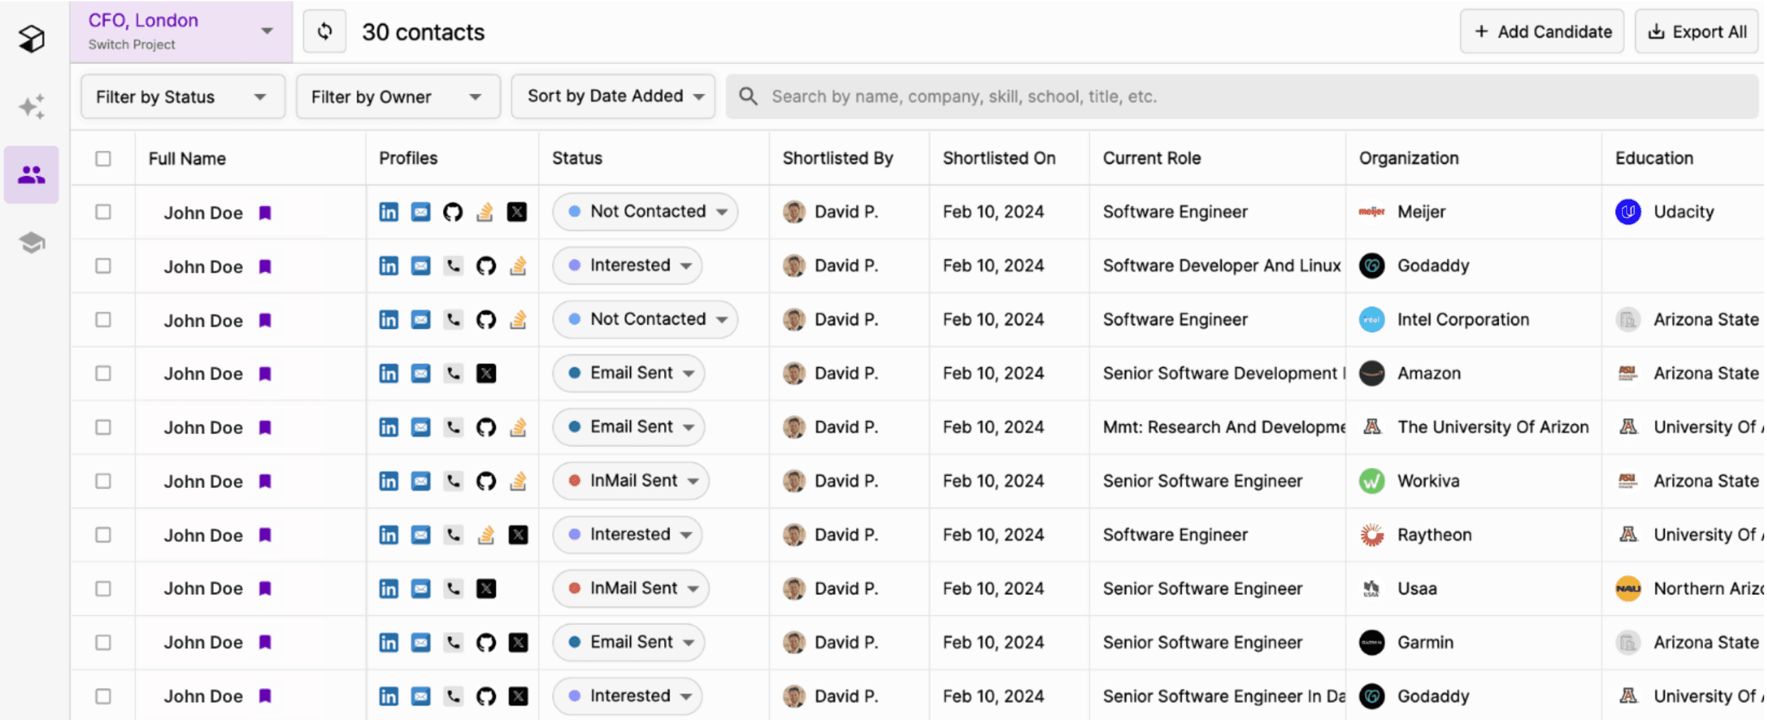Click the refresh contacts icon

tap(325, 32)
